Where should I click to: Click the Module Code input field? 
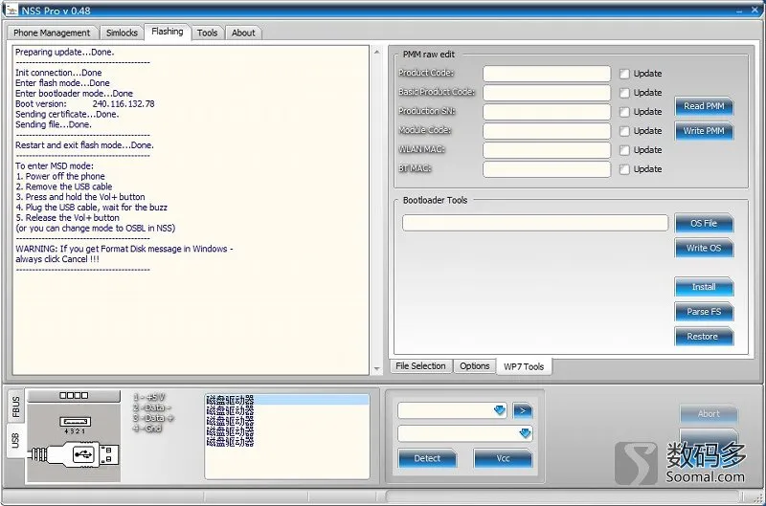(547, 131)
